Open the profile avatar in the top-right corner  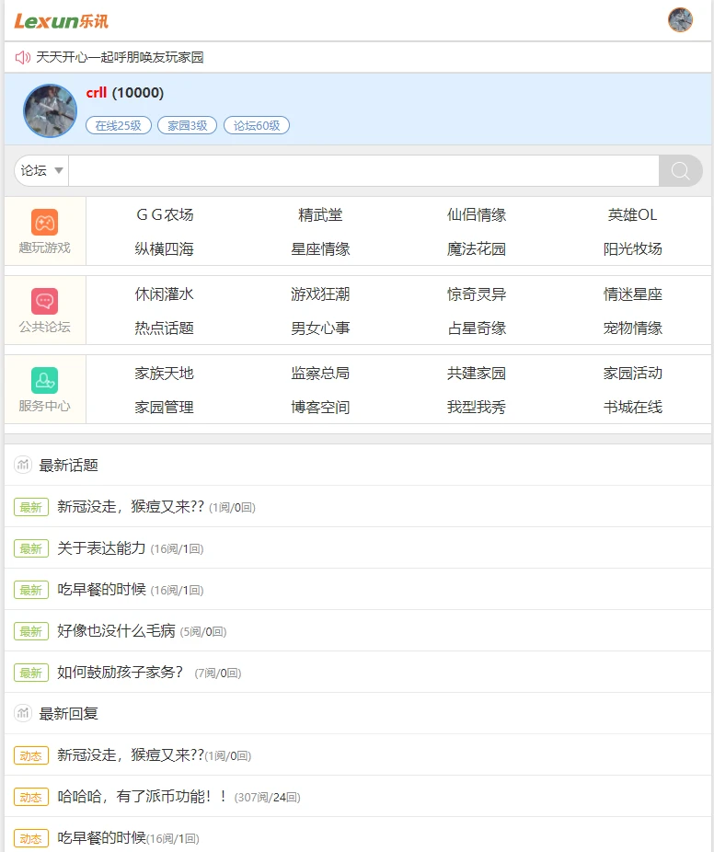[680, 20]
